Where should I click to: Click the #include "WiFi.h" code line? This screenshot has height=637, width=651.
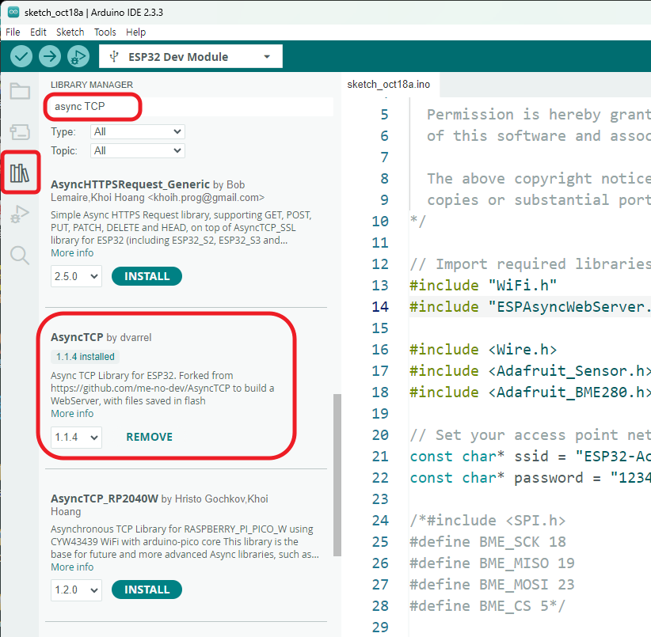(x=483, y=286)
